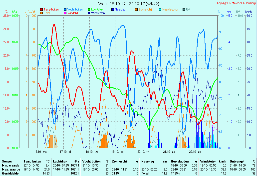This screenshot has width=257, height=176.
Task: Click the orange Zonneschijn legend swatch
Action: (136, 9)
